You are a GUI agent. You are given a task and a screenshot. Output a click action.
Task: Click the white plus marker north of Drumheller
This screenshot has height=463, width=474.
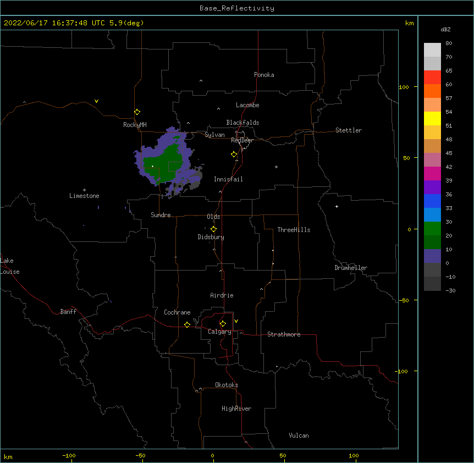[337, 206]
